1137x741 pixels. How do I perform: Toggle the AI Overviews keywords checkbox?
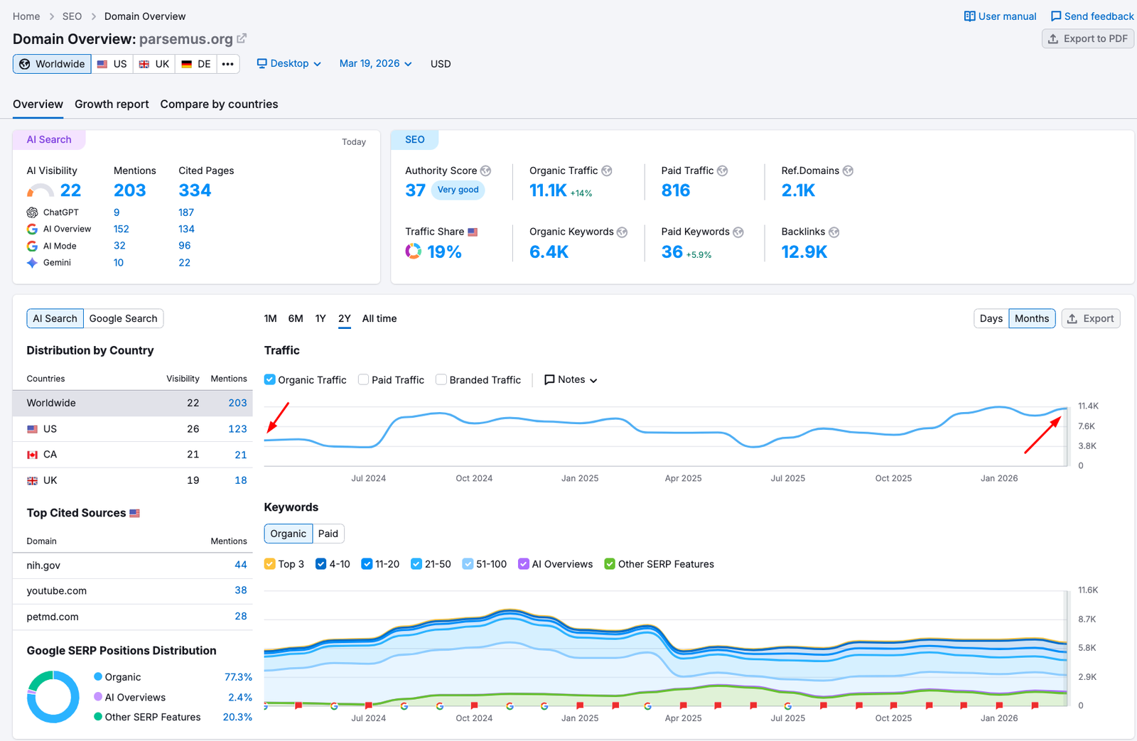pos(524,564)
